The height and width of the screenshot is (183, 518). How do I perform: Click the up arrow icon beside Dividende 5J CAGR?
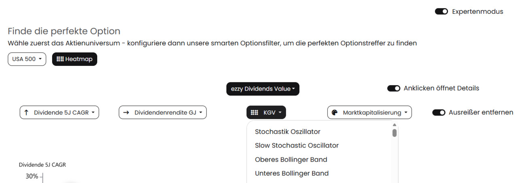tap(26, 113)
